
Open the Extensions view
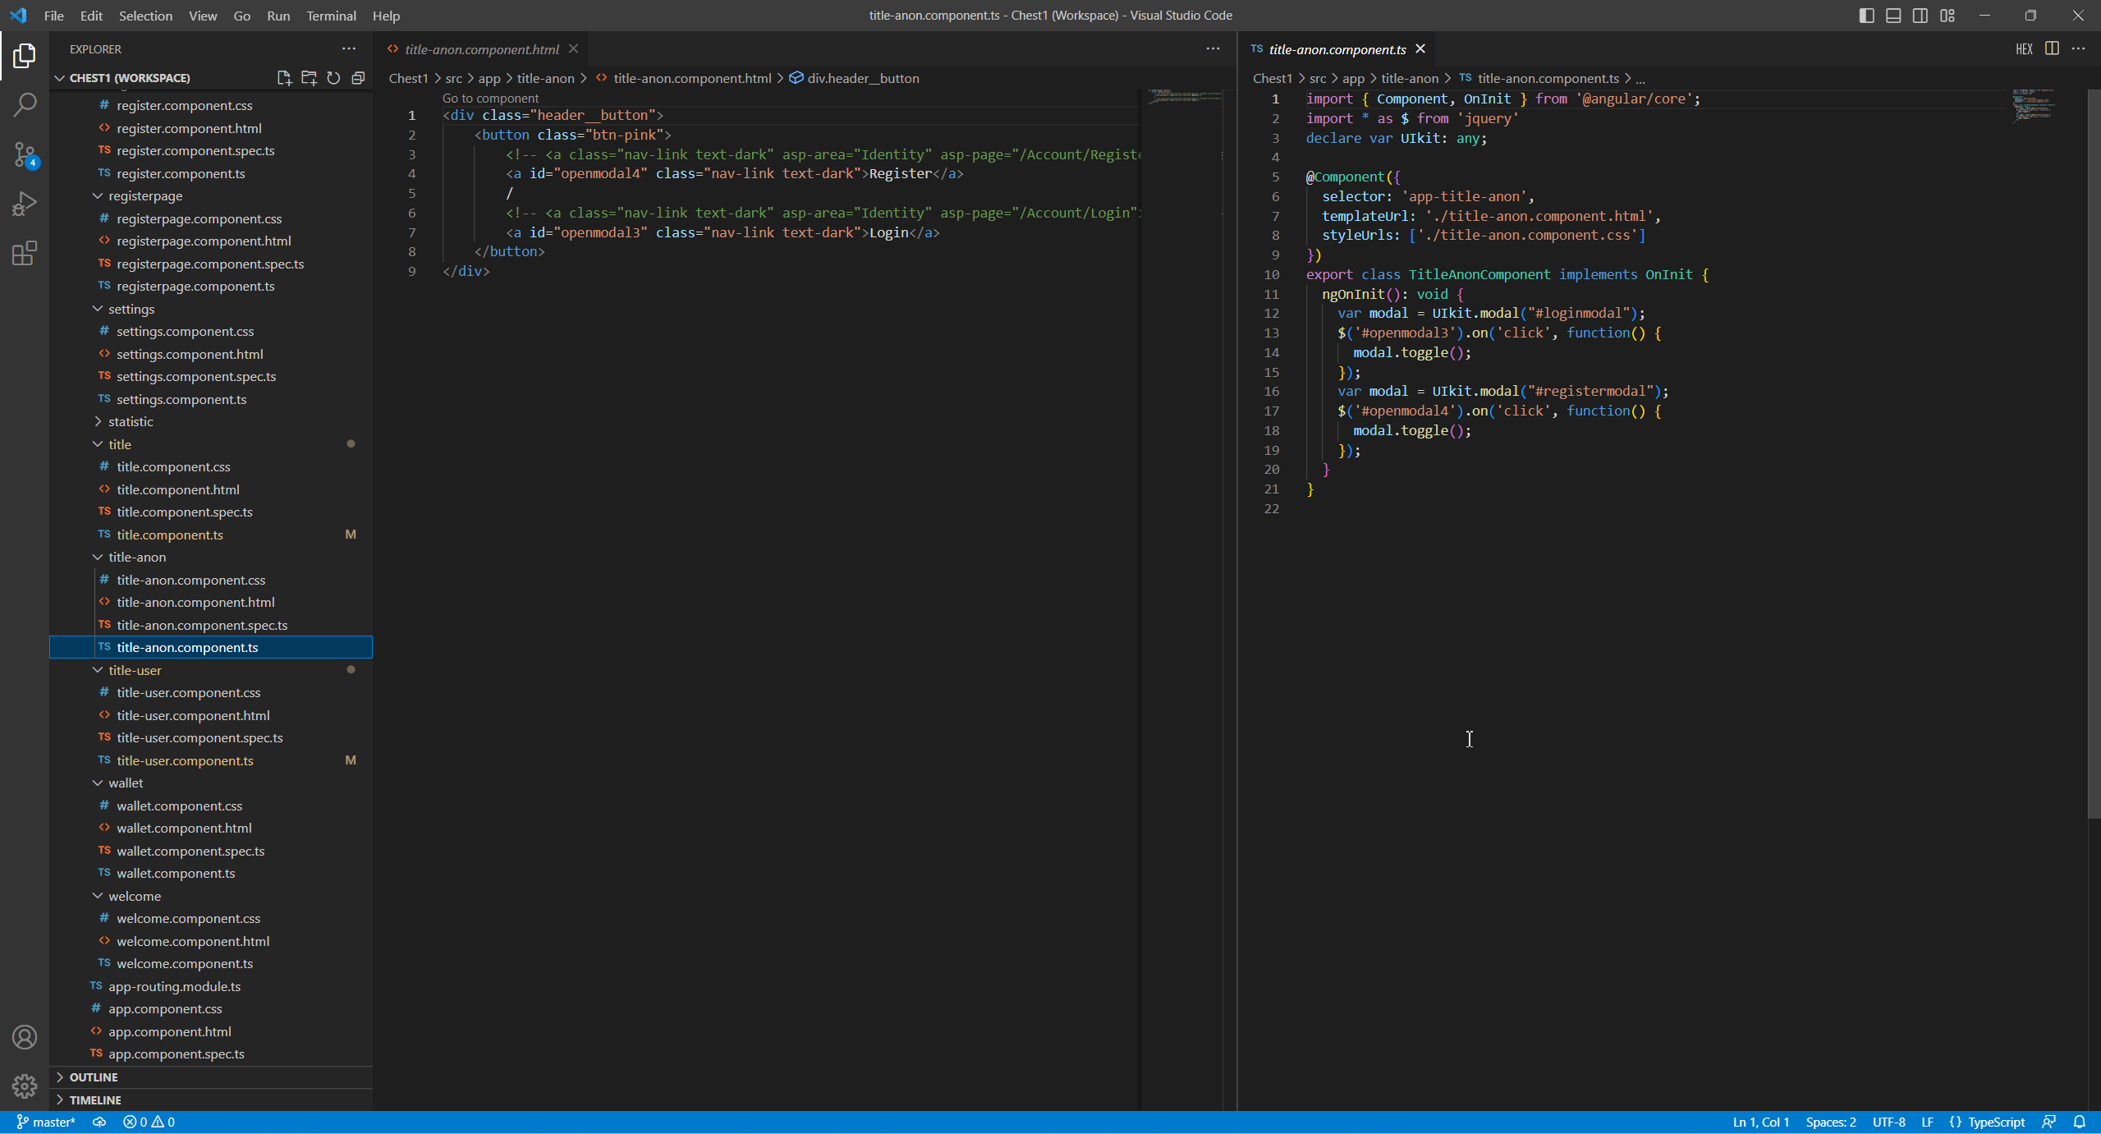point(25,253)
